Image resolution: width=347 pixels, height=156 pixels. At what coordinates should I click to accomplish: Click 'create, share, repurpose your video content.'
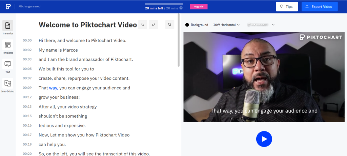tap(84, 78)
